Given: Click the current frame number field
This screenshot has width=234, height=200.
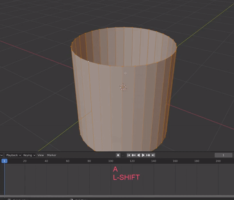Looking at the screenshot, I should pyautogui.click(x=223, y=155).
